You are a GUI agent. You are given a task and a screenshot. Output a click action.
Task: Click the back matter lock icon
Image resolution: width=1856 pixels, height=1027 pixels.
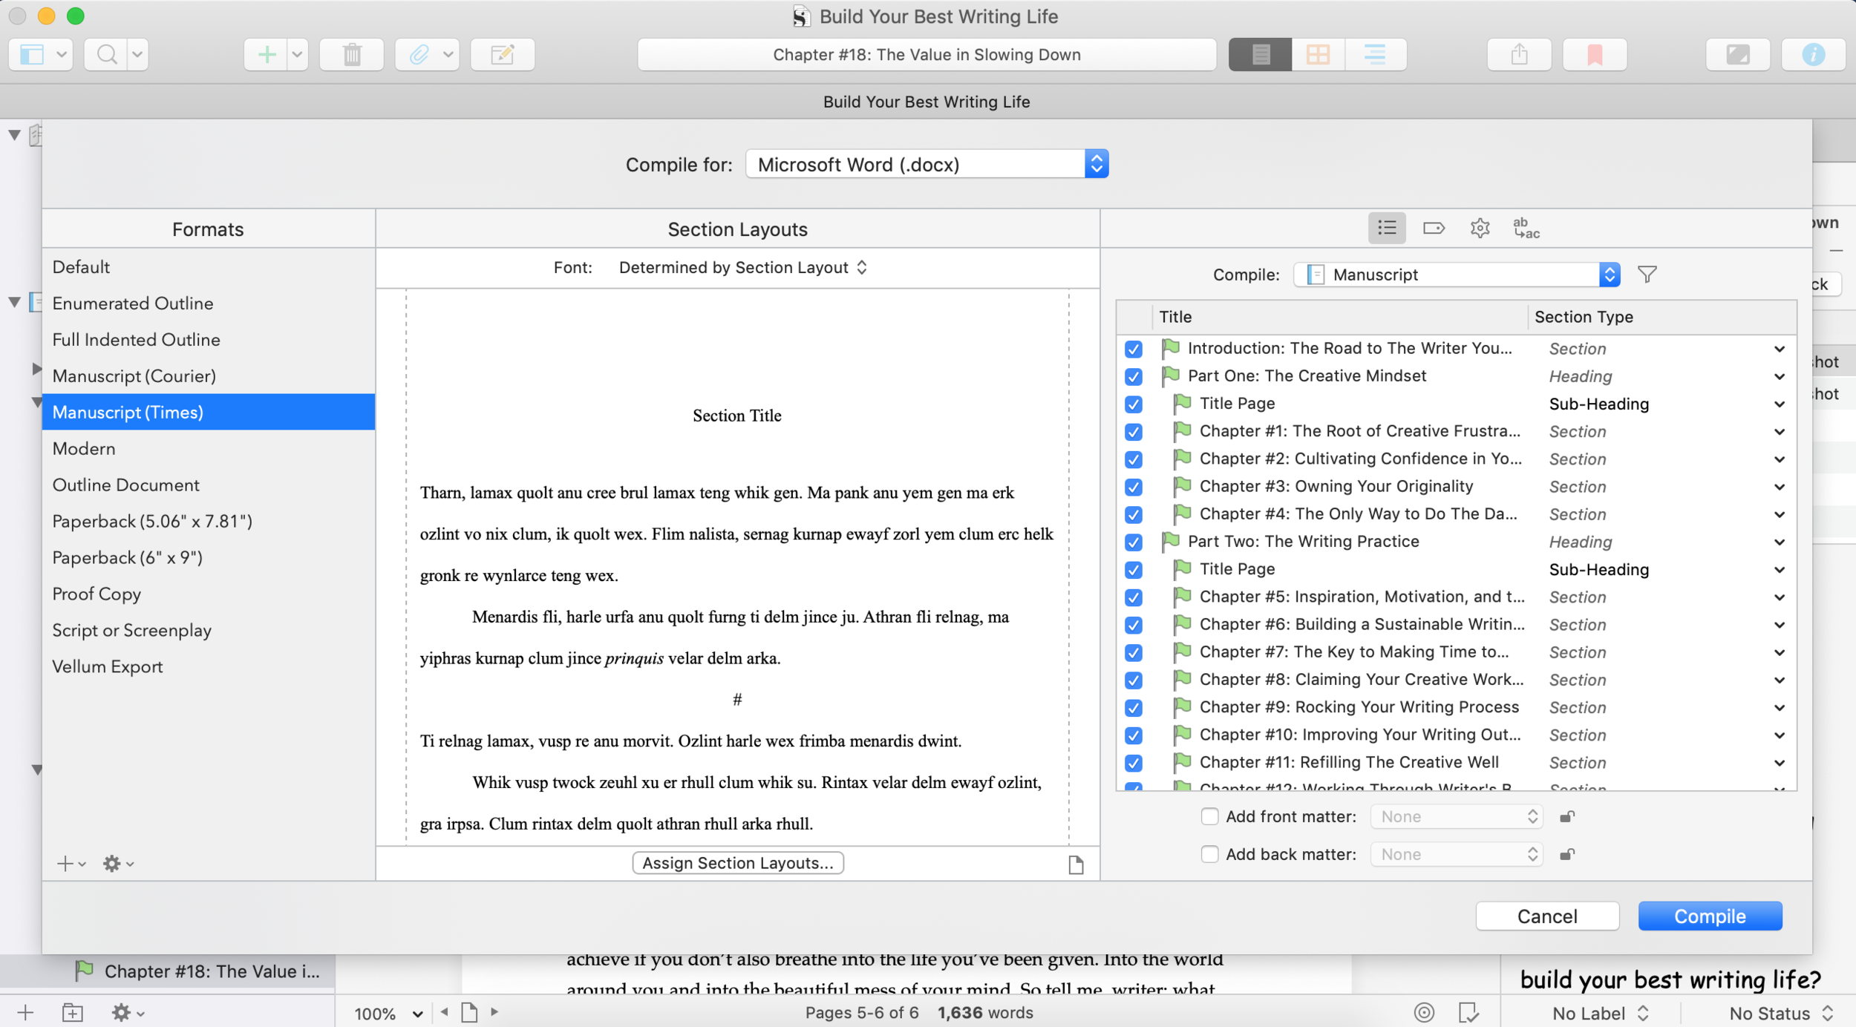(1566, 854)
